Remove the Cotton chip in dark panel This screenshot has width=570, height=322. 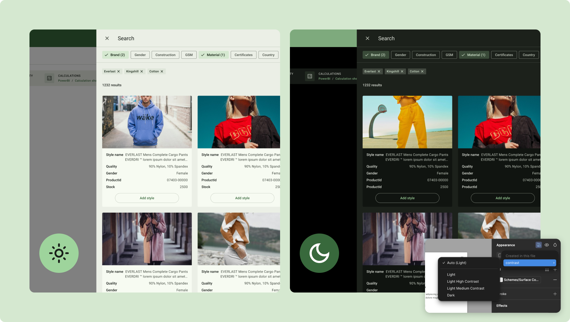tap(422, 71)
